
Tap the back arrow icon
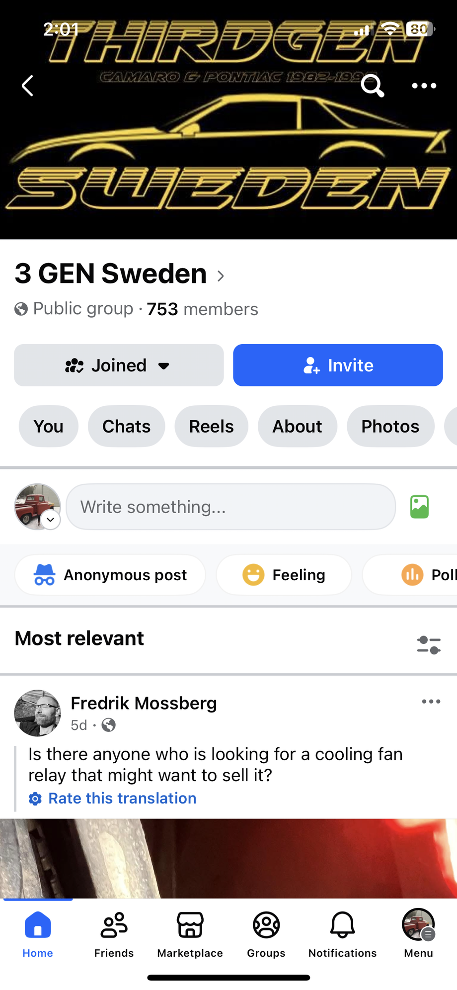coord(28,86)
